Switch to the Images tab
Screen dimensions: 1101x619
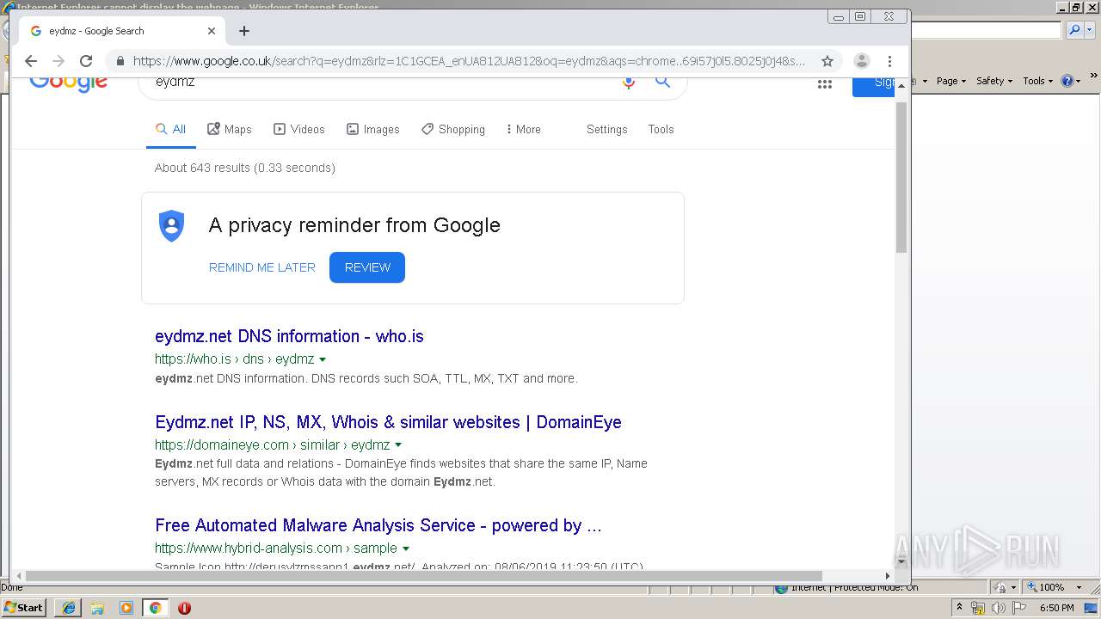tap(373, 129)
